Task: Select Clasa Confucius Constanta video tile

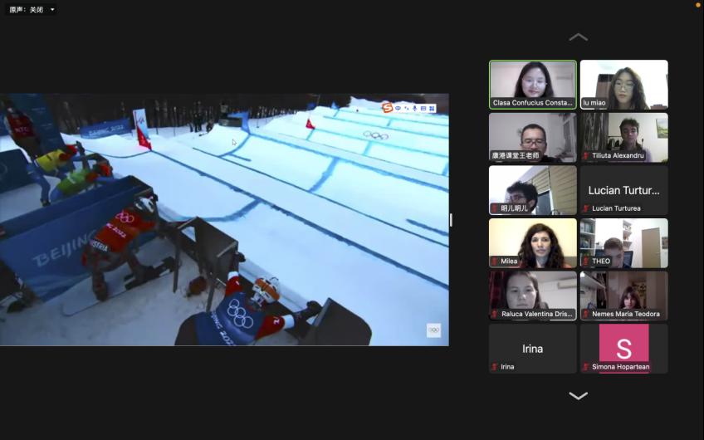Action: tap(532, 84)
